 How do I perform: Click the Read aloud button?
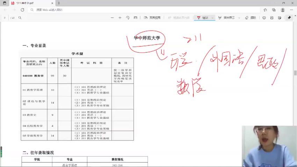[179, 17]
